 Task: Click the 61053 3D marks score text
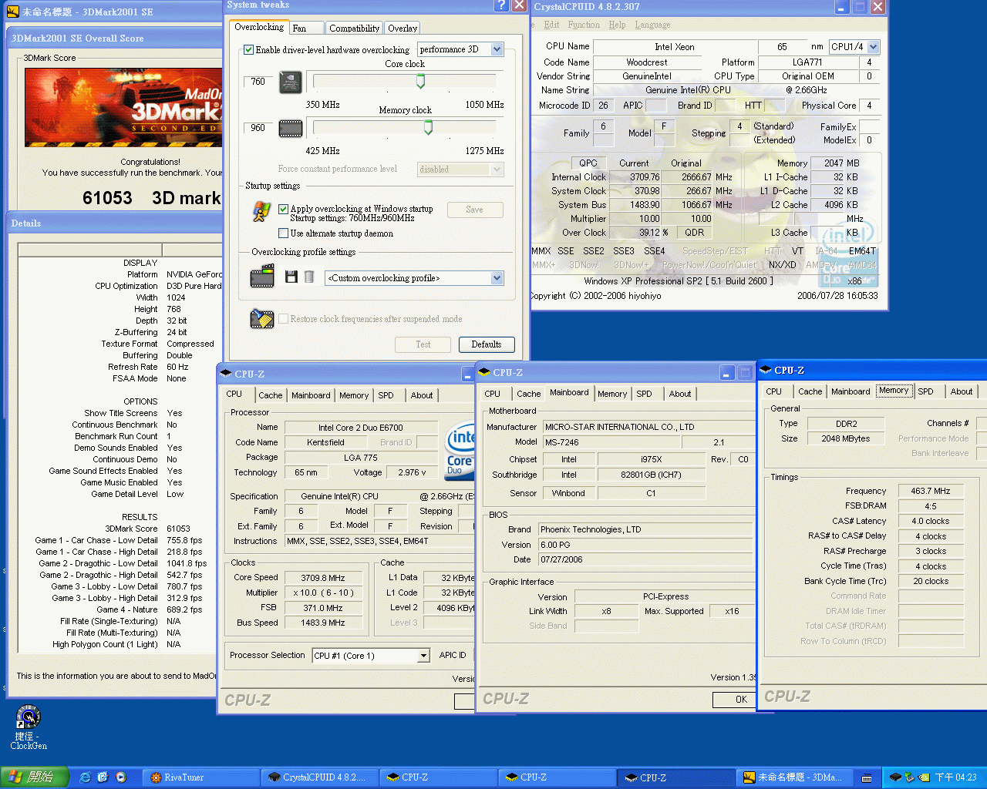pyautogui.click(x=152, y=198)
